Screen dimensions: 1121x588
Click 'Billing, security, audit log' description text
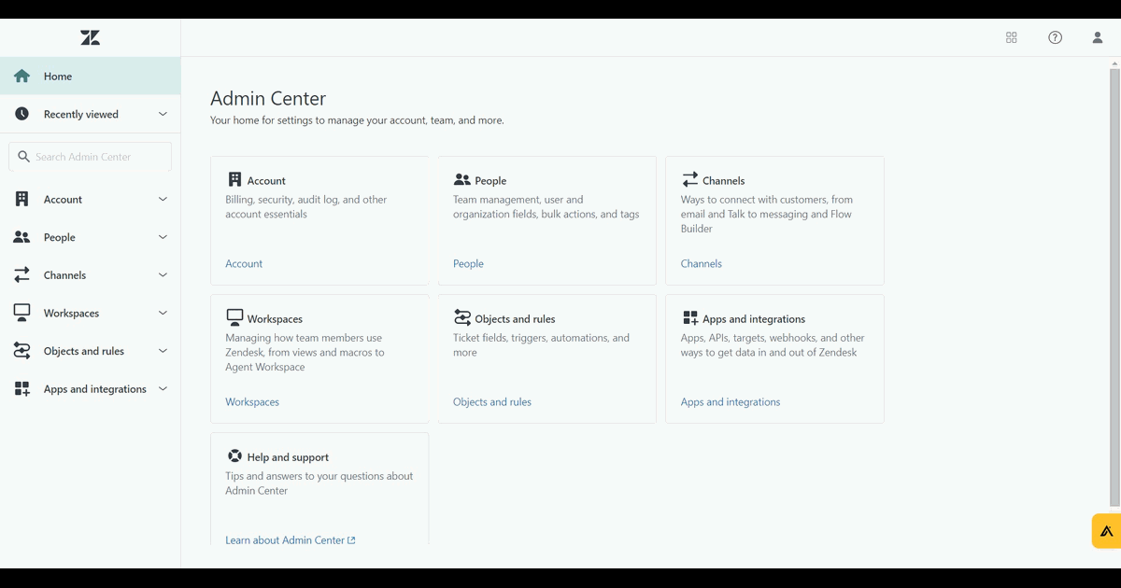coord(306,207)
